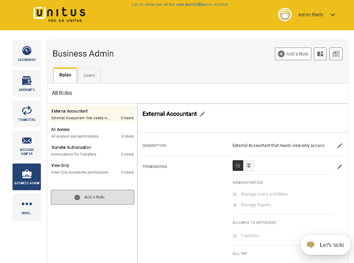Select the Roles tab
The width and height of the screenshot is (354, 263).
pyautogui.click(x=65, y=75)
